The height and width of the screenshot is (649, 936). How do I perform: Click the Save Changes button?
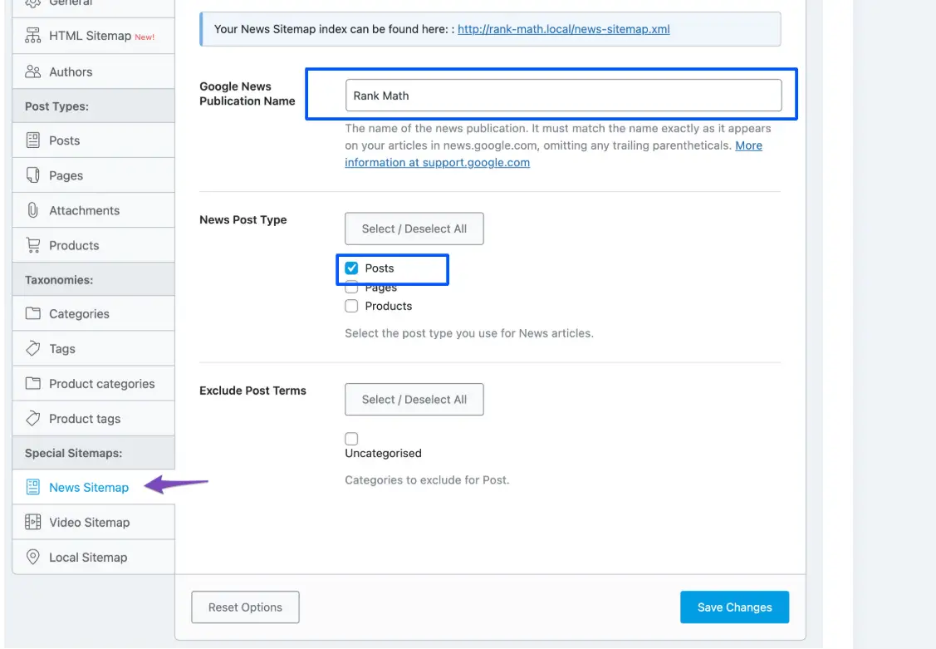[x=734, y=607]
